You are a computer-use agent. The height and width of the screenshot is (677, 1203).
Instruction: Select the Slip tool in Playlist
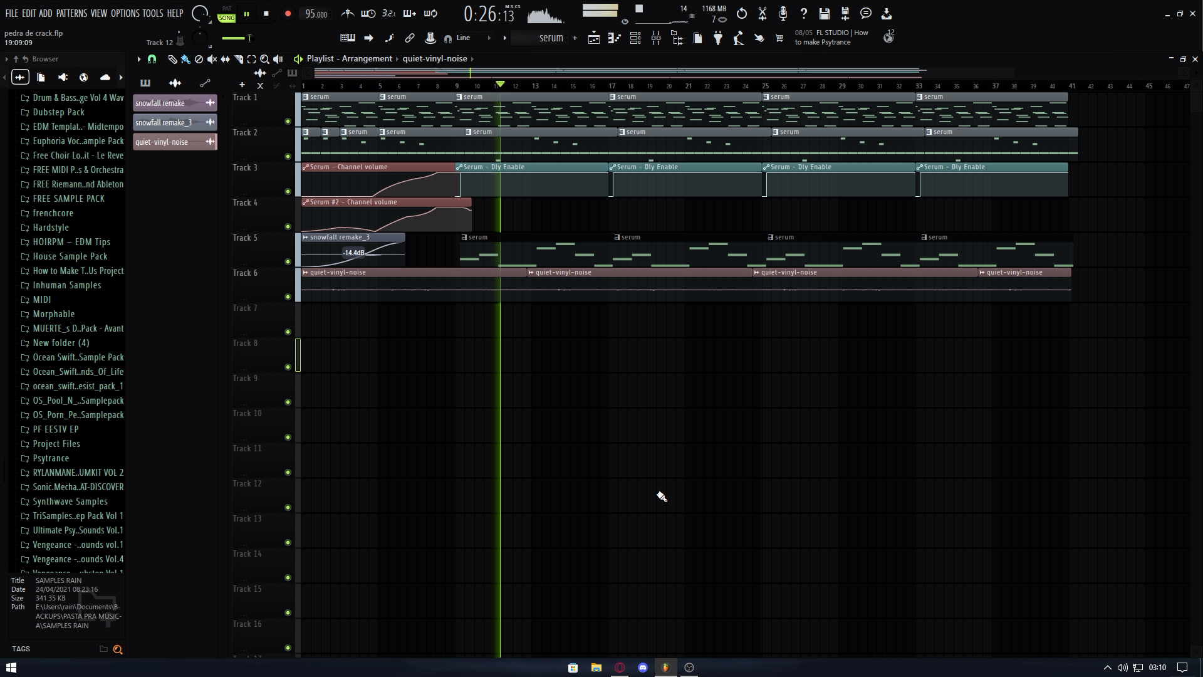pos(225,59)
